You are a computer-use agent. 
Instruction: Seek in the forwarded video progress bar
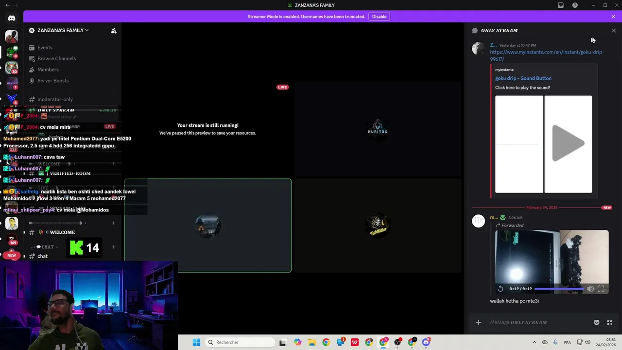(559, 289)
